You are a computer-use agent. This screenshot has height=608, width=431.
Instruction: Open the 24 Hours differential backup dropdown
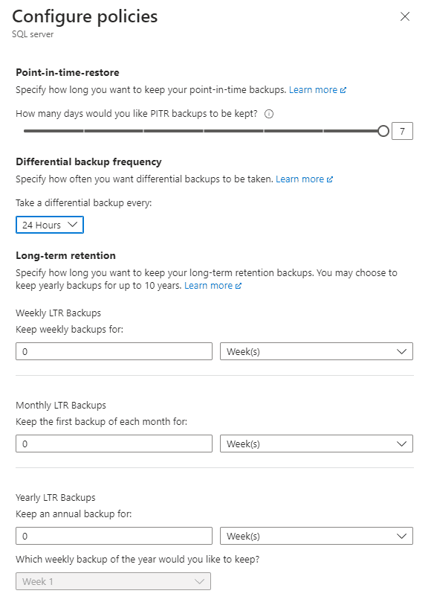50,225
